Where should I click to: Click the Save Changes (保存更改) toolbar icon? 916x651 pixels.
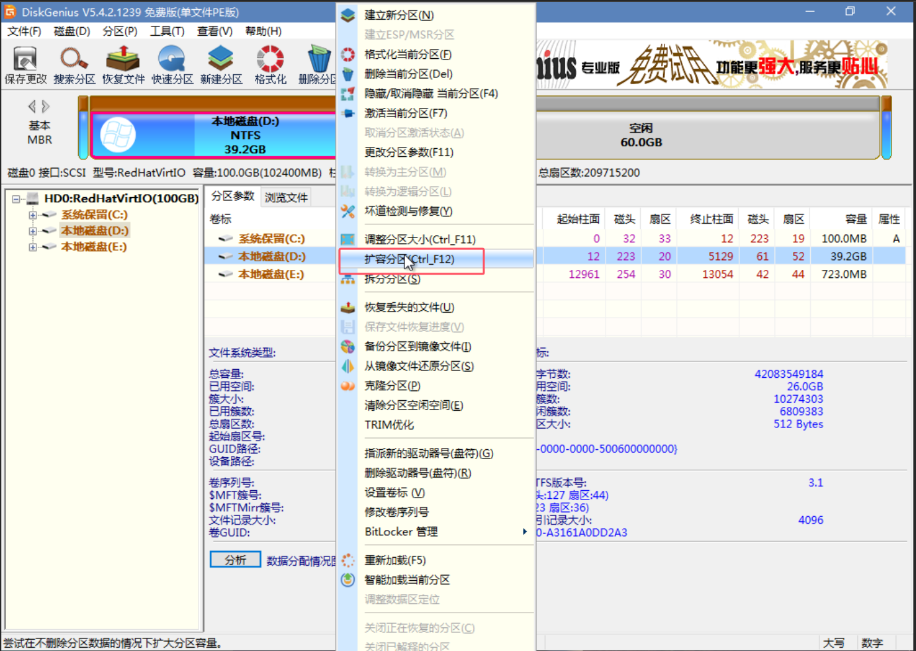pos(26,65)
